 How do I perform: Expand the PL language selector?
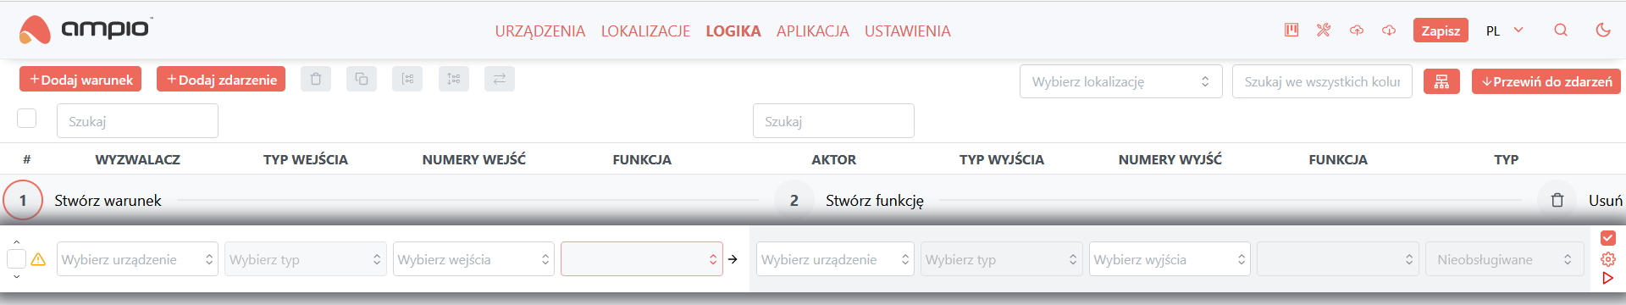click(x=1505, y=30)
